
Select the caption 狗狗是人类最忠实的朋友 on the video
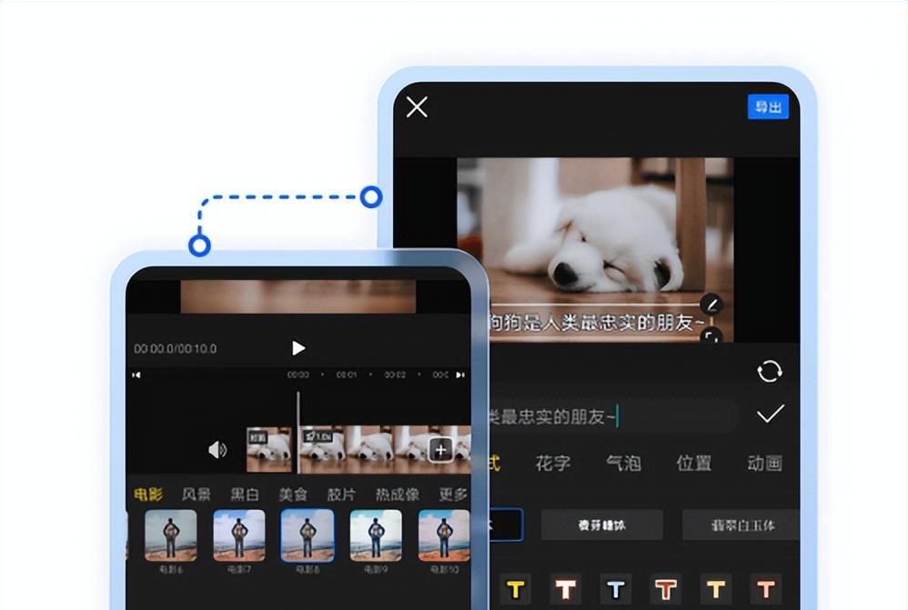click(597, 323)
